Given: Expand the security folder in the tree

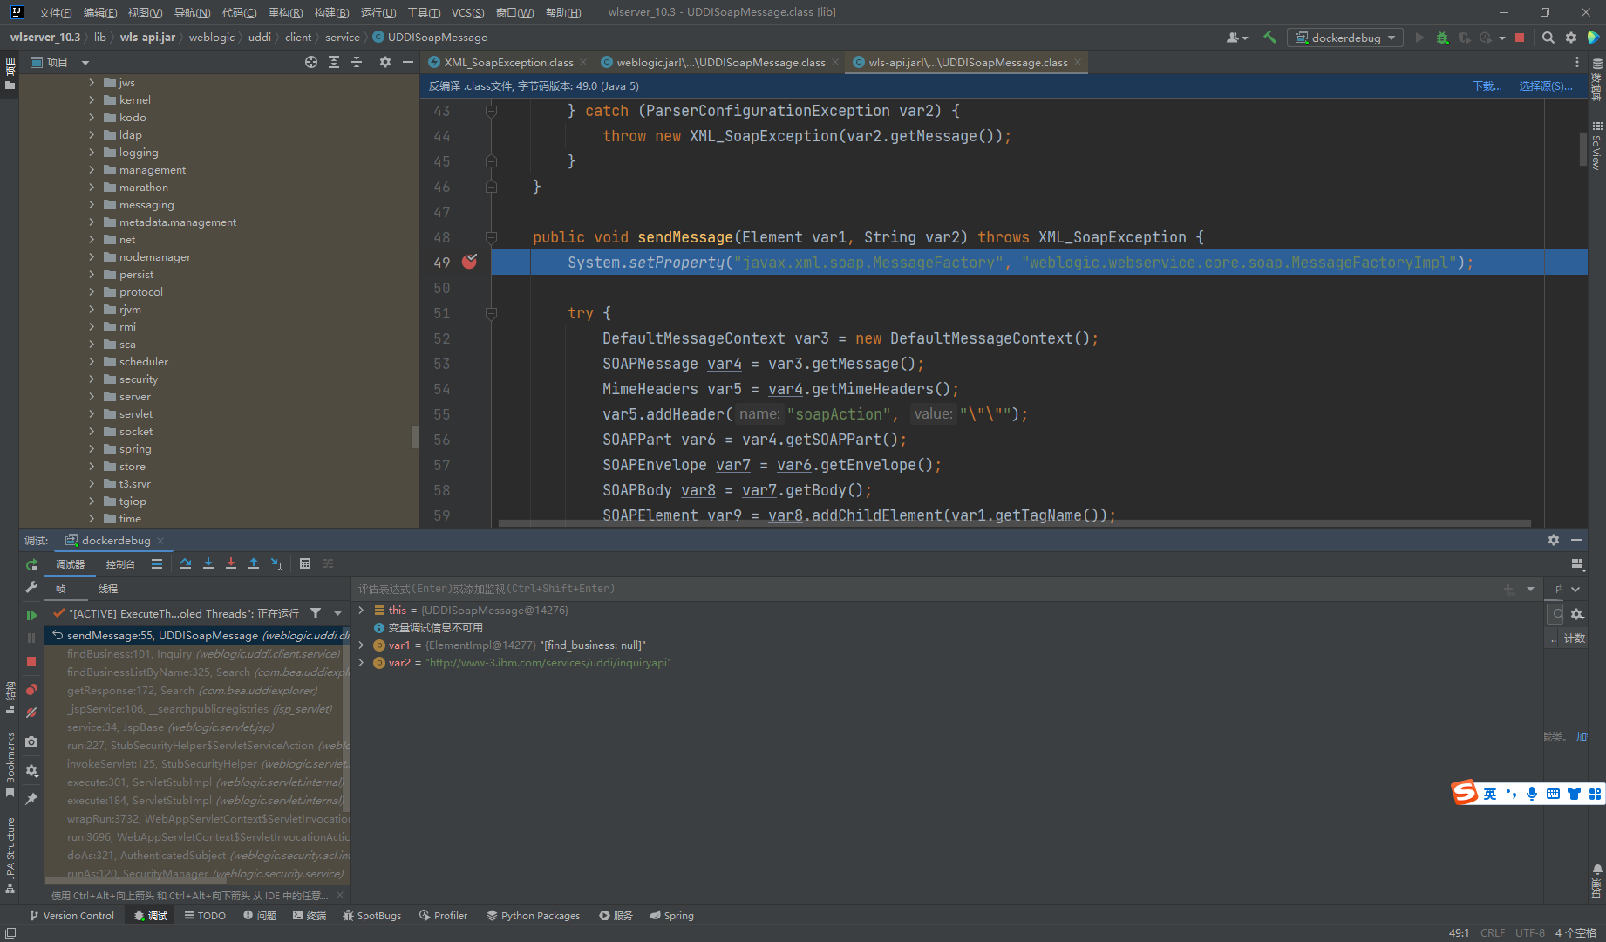Looking at the screenshot, I should coord(92,379).
